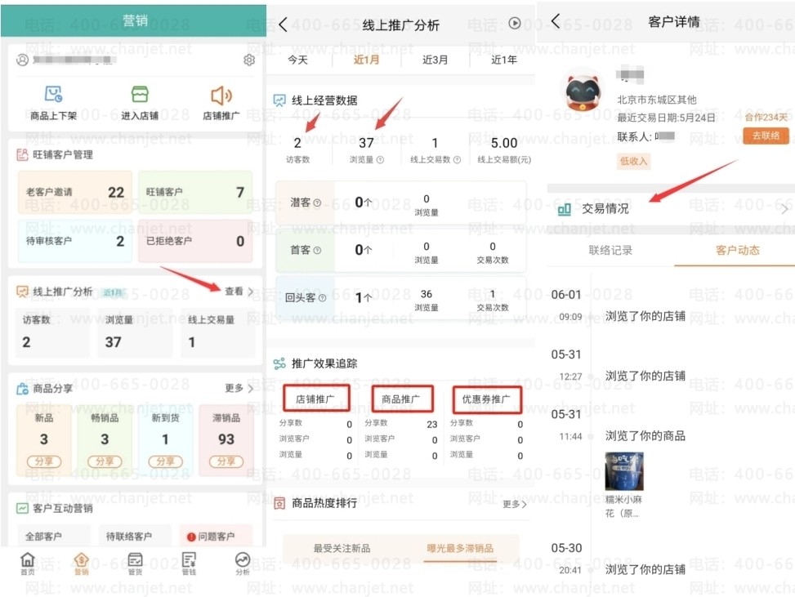Screen dimensions: 795x597
Task: Tap 店铺推广 tracking heading
Action: [x=315, y=399]
